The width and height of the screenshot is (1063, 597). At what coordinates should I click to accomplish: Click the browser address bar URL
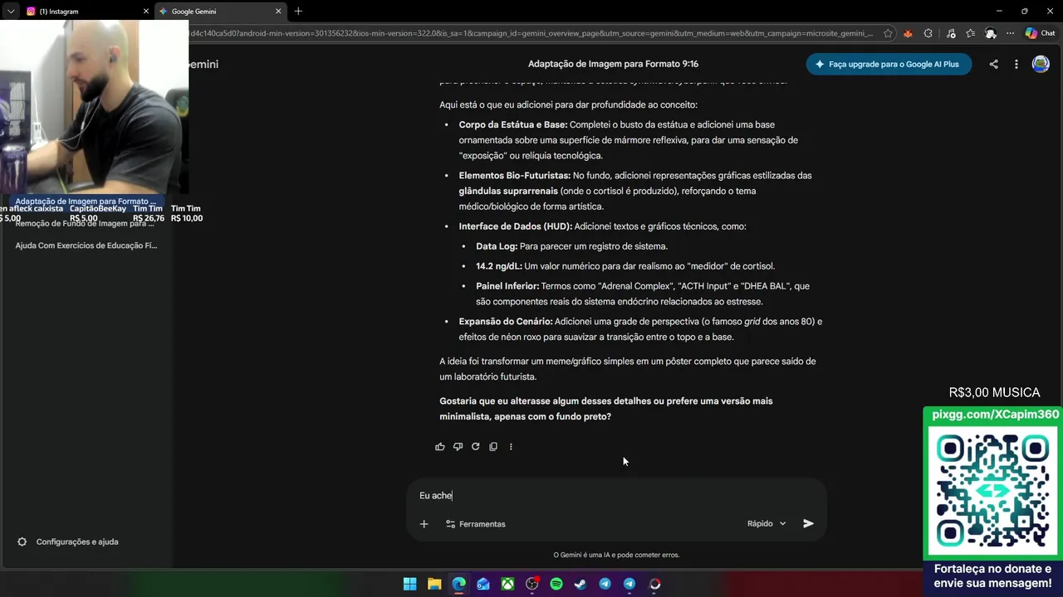[531, 33]
